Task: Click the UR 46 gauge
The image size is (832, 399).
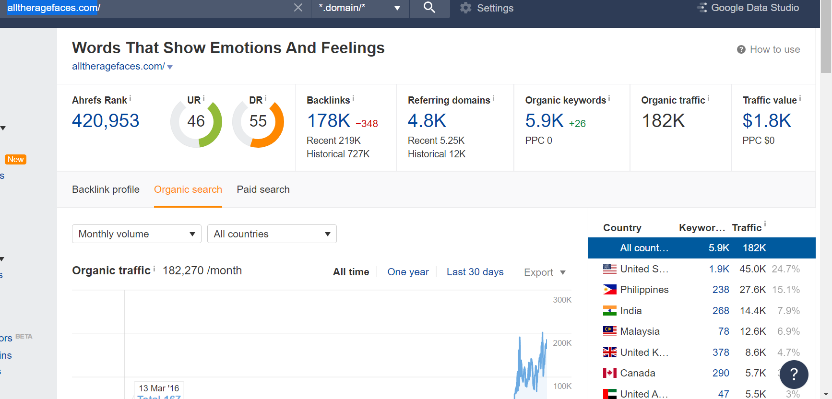Action: click(x=196, y=122)
